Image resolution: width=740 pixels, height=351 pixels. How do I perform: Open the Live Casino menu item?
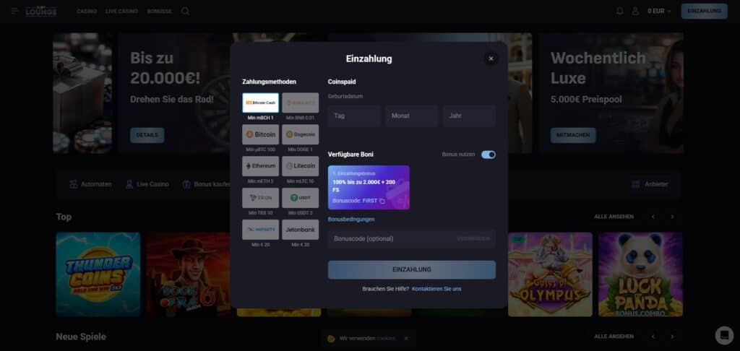pyautogui.click(x=121, y=11)
